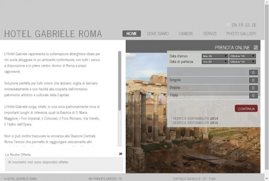Image resolution: width=269 pixels, height=181 pixels.
Task: Click the 'Data di partenza' label
Action: (181, 62)
